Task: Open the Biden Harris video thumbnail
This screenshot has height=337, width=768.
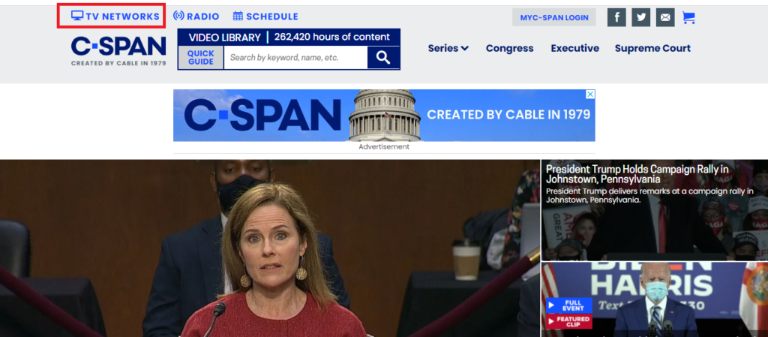Action: click(x=654, y=299)
